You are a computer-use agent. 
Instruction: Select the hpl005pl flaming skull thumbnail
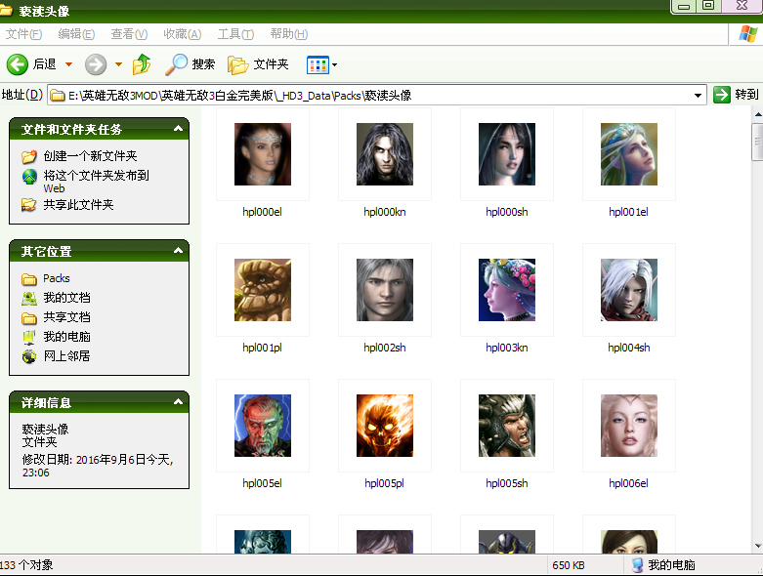[385, 426]
